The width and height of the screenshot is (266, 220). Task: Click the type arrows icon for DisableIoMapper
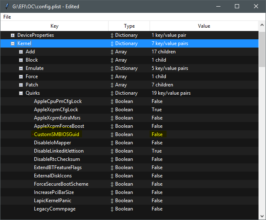click(x=112, y=143)
